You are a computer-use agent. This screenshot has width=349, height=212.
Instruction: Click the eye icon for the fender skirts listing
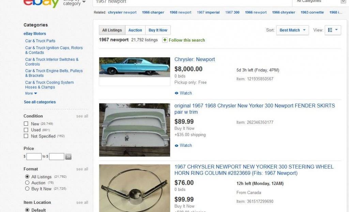(177, 145)
